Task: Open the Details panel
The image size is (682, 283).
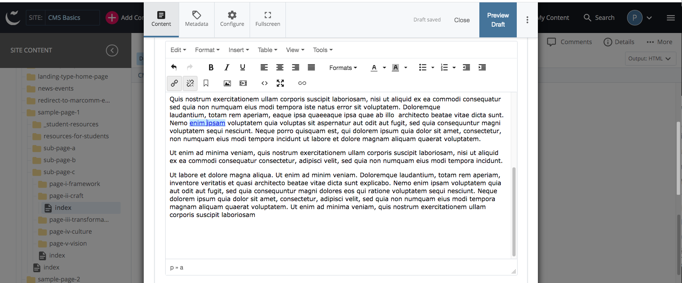Action: [619, 42]
